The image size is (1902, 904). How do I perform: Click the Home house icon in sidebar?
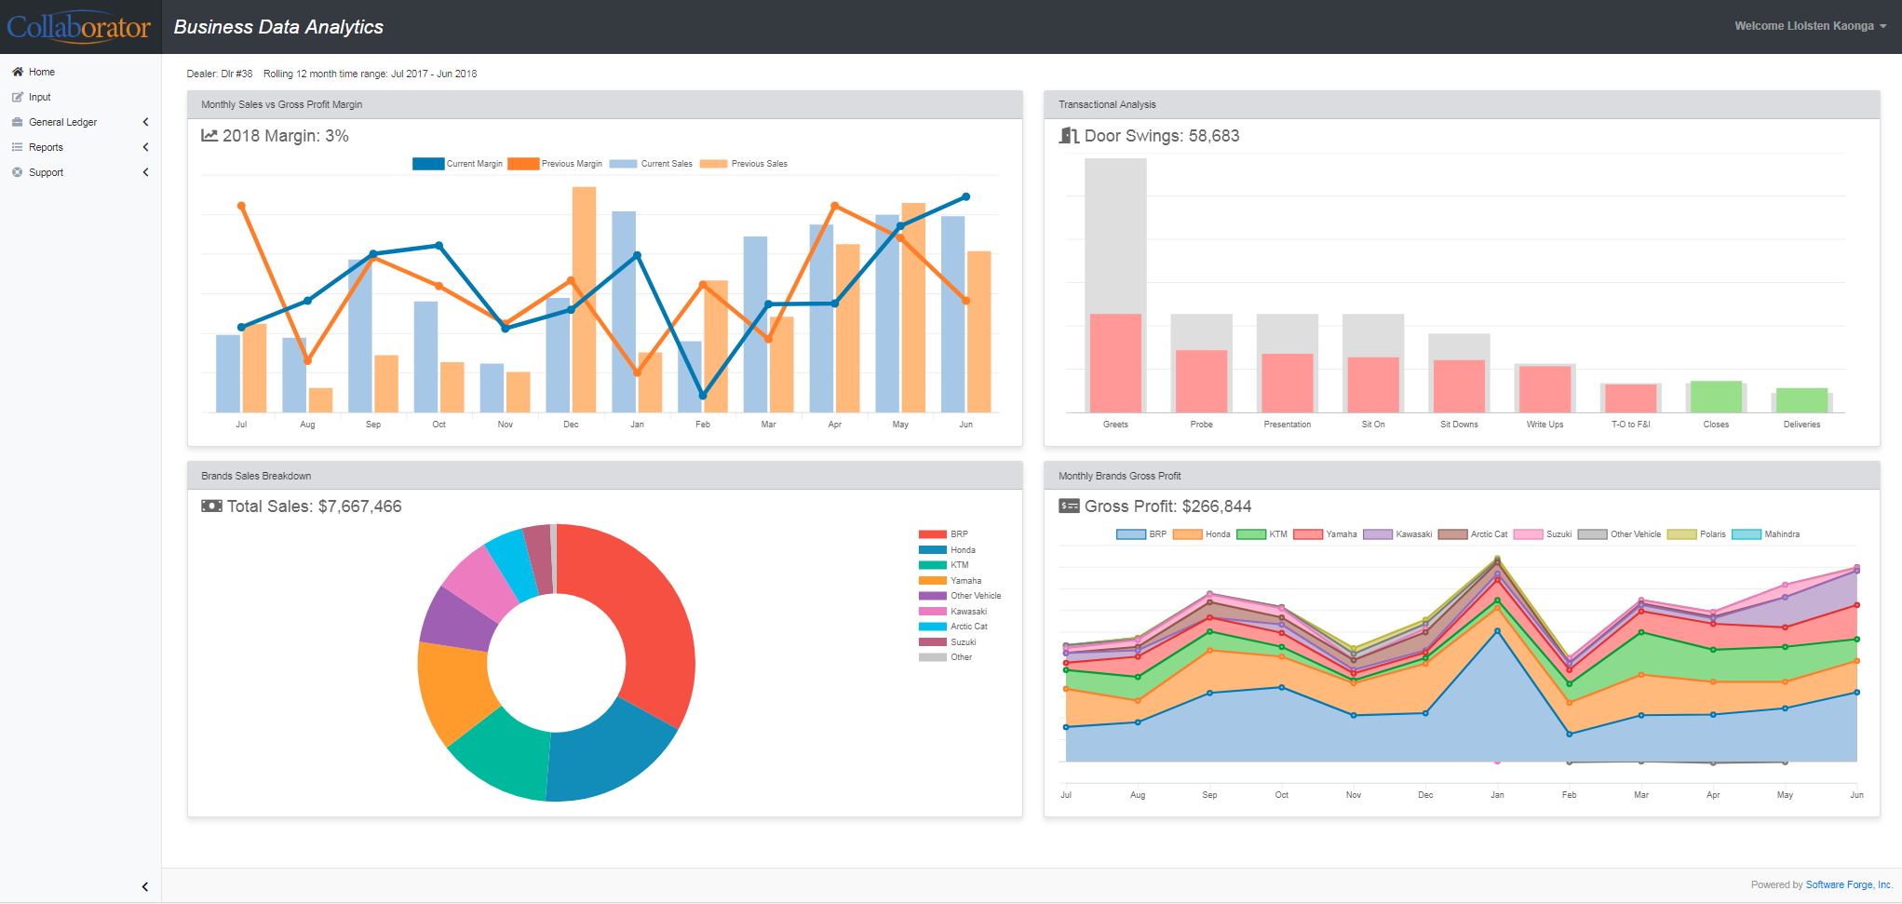click(18, 72)
